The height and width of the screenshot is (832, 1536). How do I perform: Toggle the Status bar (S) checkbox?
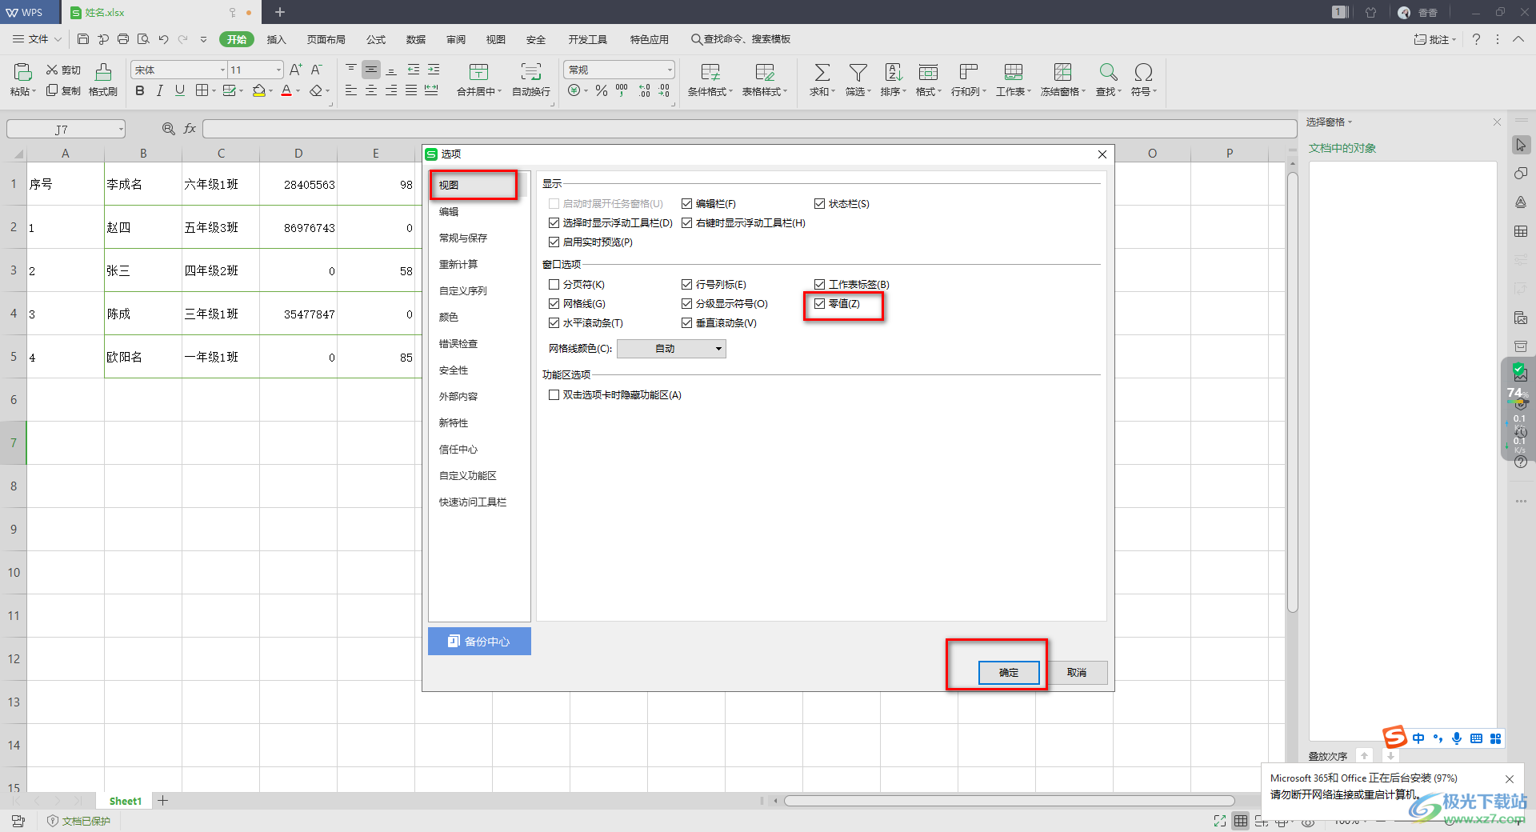[819, 204]
